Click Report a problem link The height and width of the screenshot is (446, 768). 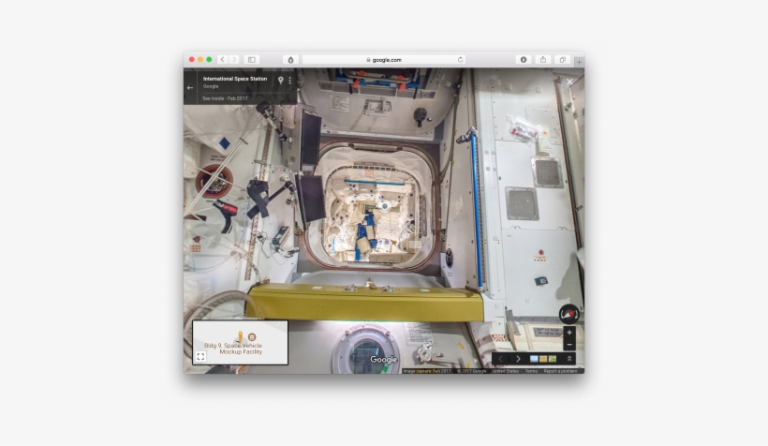(x=560, y=371)
